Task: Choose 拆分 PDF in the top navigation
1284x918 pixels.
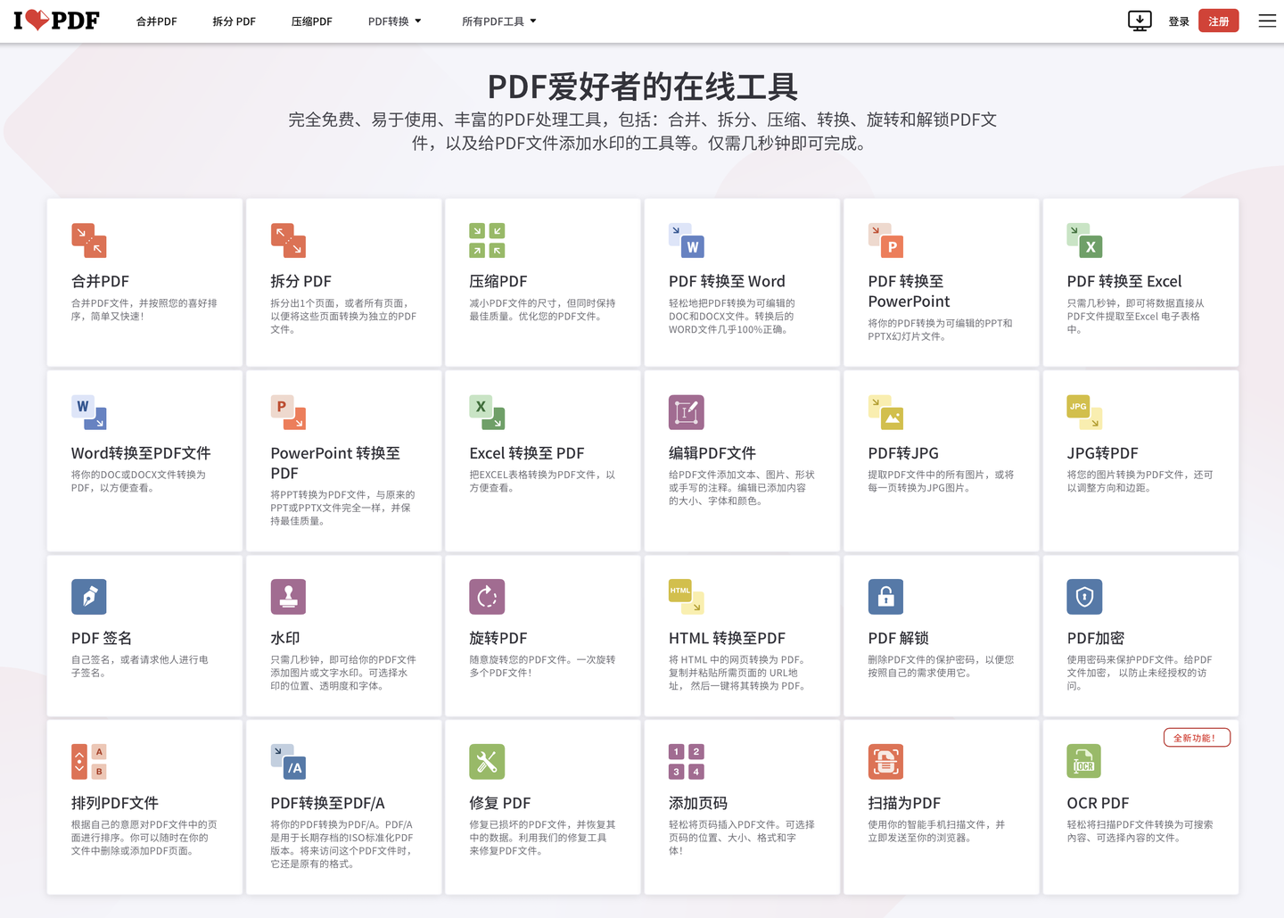Action: point(235,21)
